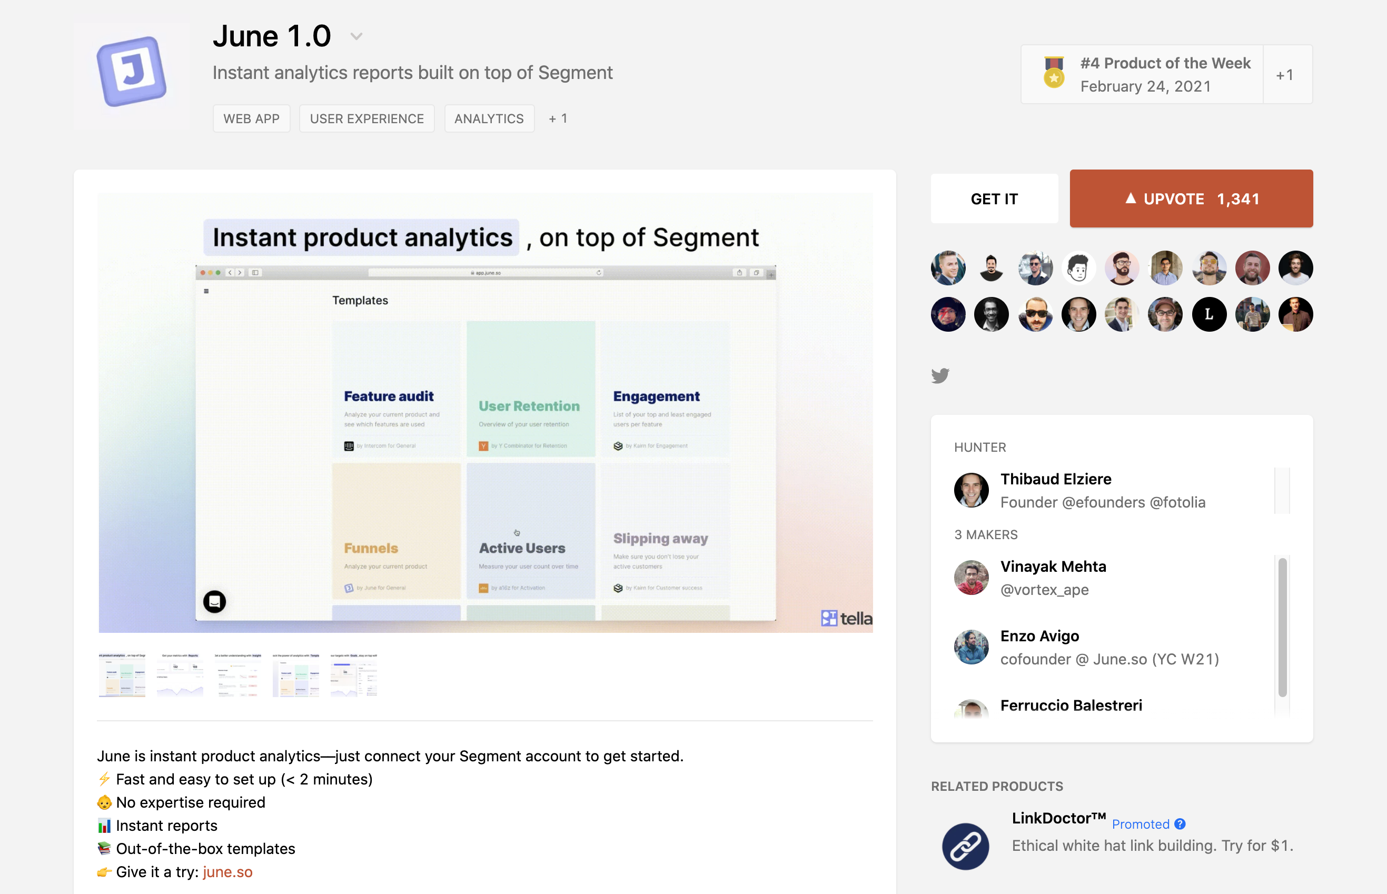This screenshot has width=1387, height=894.
Task: Click the makers list scrollbar
Action: coord(1283,627)
